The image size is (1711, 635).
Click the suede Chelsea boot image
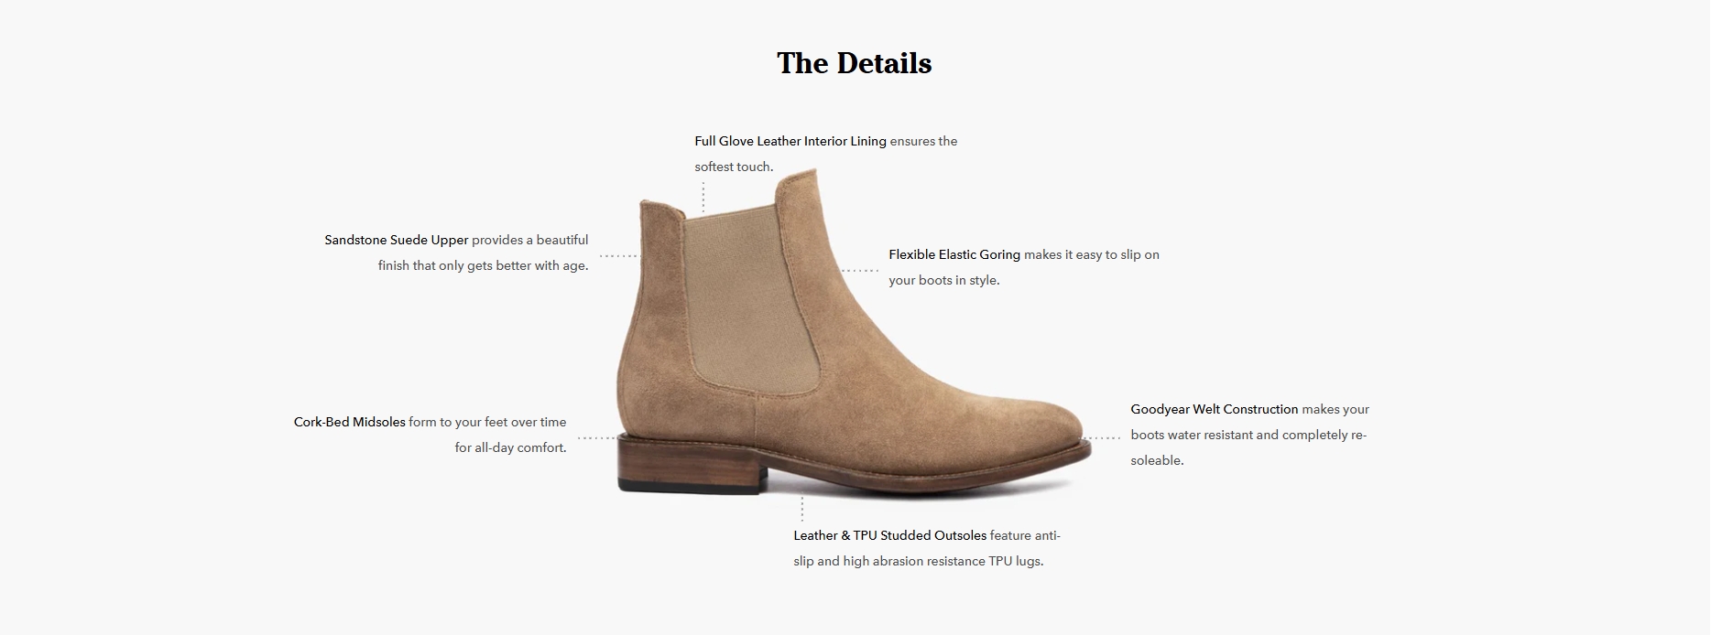[854, 334]
